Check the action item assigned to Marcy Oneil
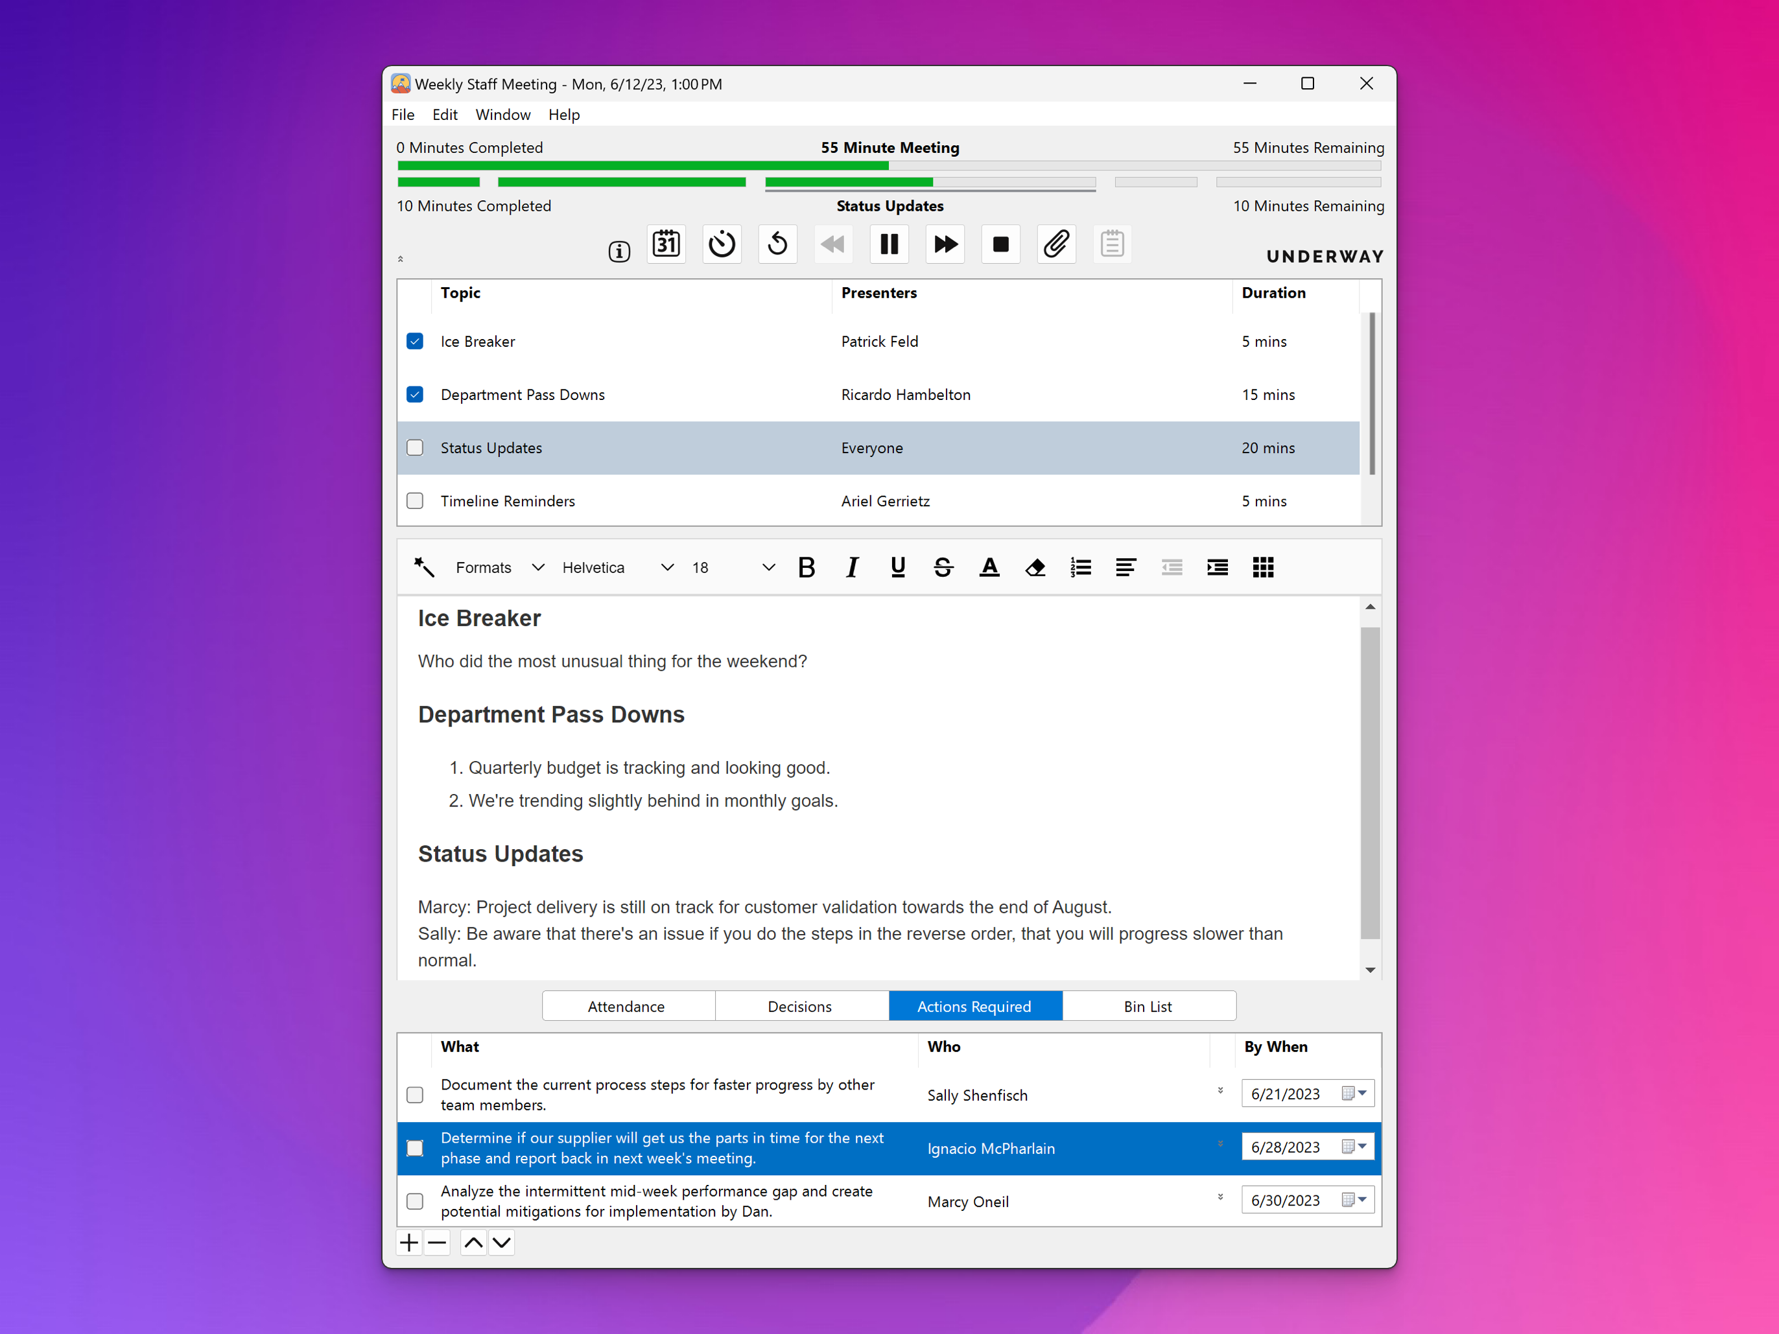 coord(415,1201)
